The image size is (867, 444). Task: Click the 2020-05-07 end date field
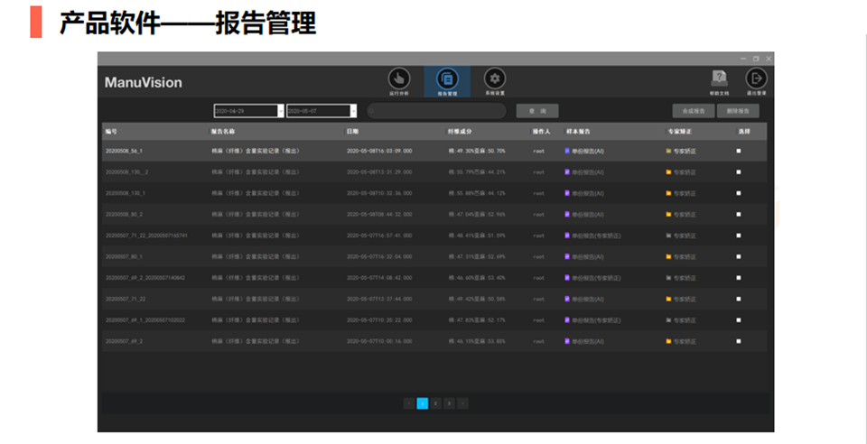point(319,111)
